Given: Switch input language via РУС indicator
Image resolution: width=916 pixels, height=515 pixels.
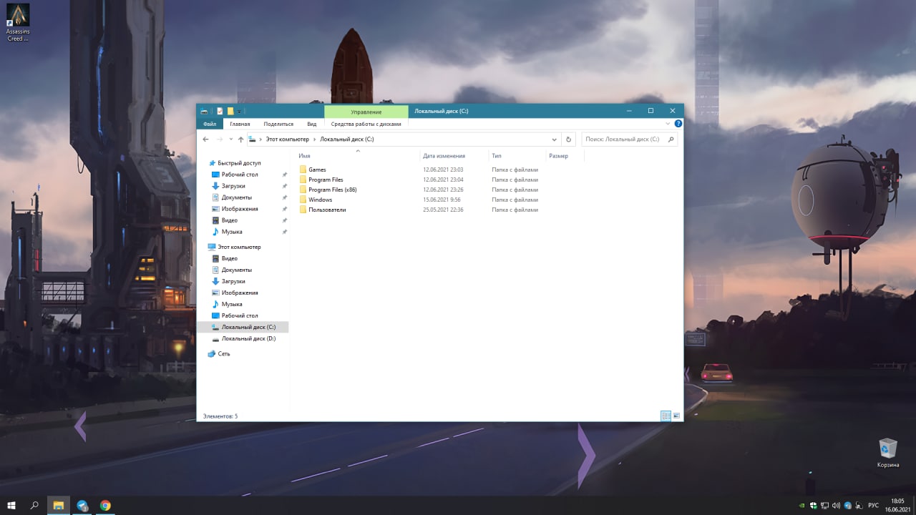Looking at the screenshot, I should (873, 505).
